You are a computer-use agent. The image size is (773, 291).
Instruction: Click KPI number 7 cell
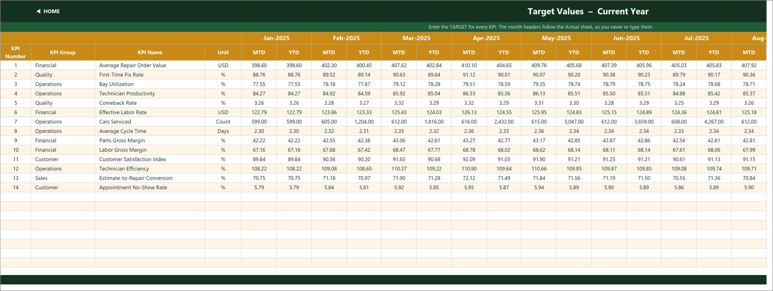pos(16,121)
